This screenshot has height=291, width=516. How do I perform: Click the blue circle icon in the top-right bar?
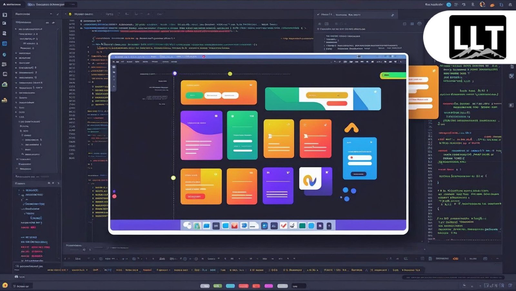449,5
